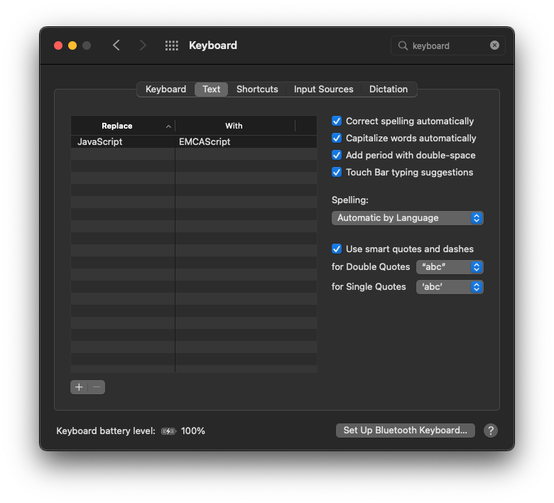
Task: Click Set Up Bluetooth Keyboard button
Action: [406, 431]
